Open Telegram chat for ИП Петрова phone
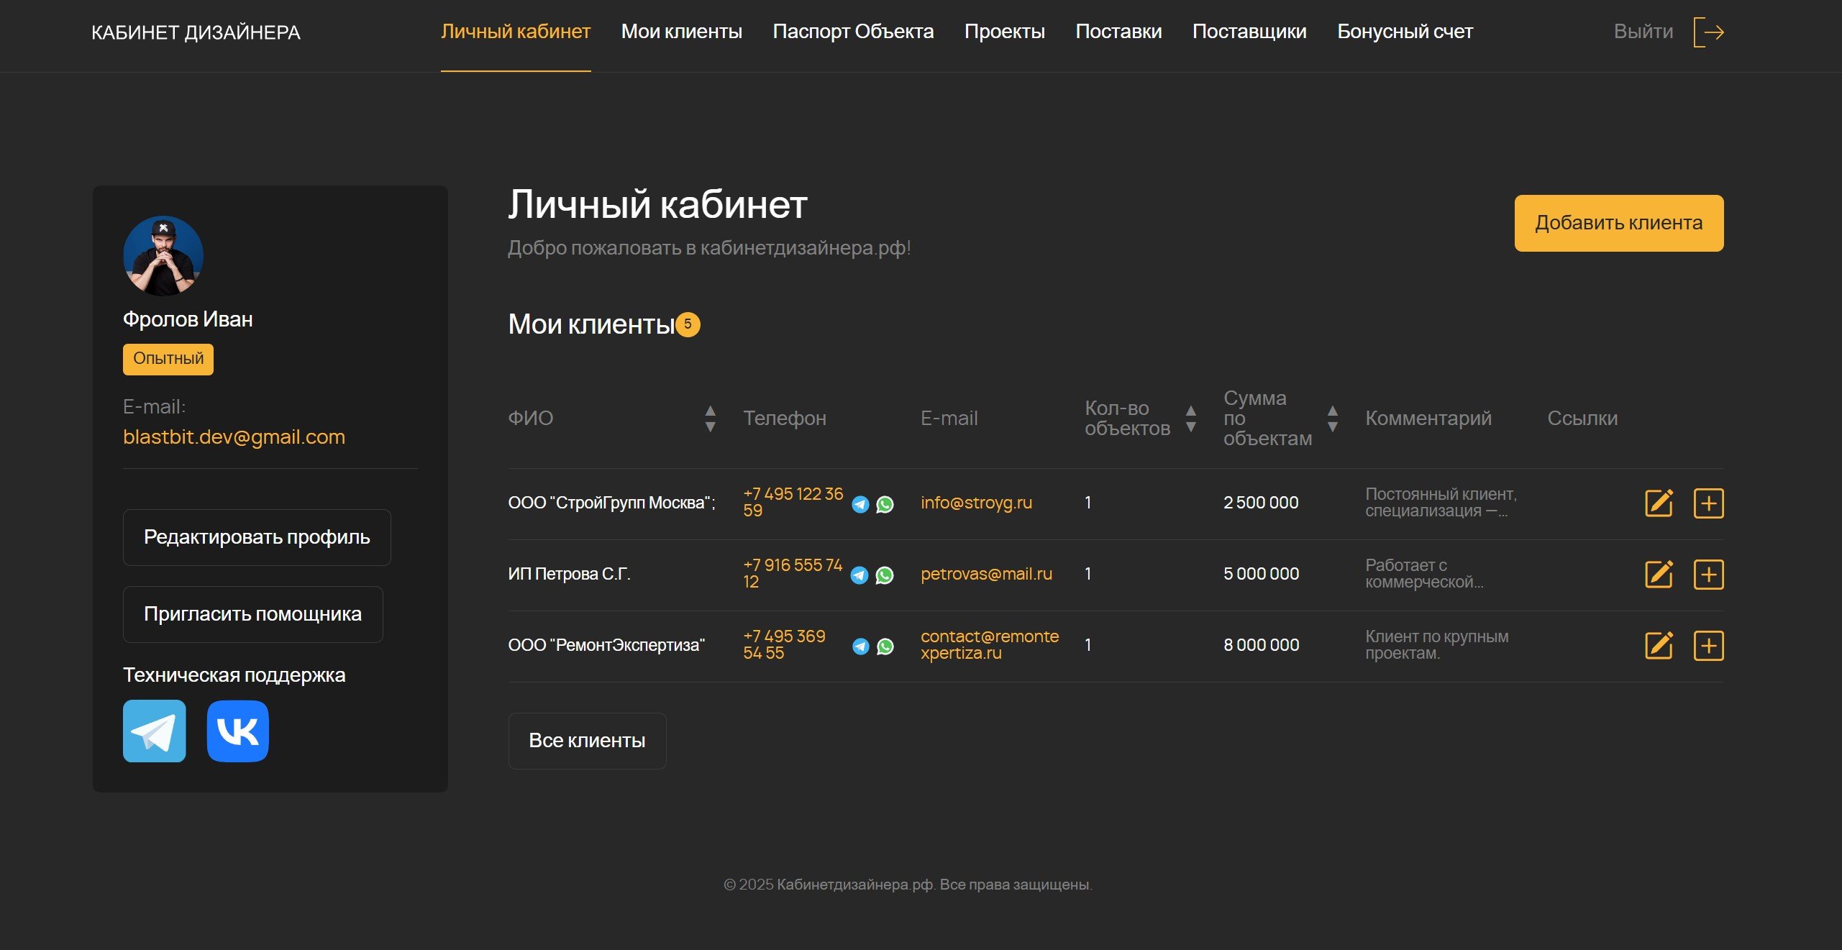The height and width of the screenshot is (950, 1842). (860, 575)
